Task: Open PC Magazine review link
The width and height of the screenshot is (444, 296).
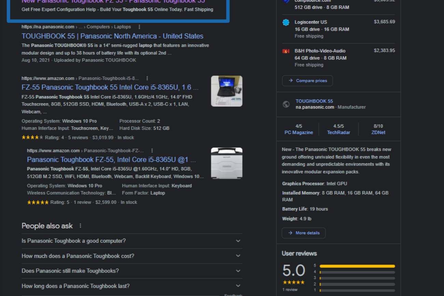Action: [299, 132]
